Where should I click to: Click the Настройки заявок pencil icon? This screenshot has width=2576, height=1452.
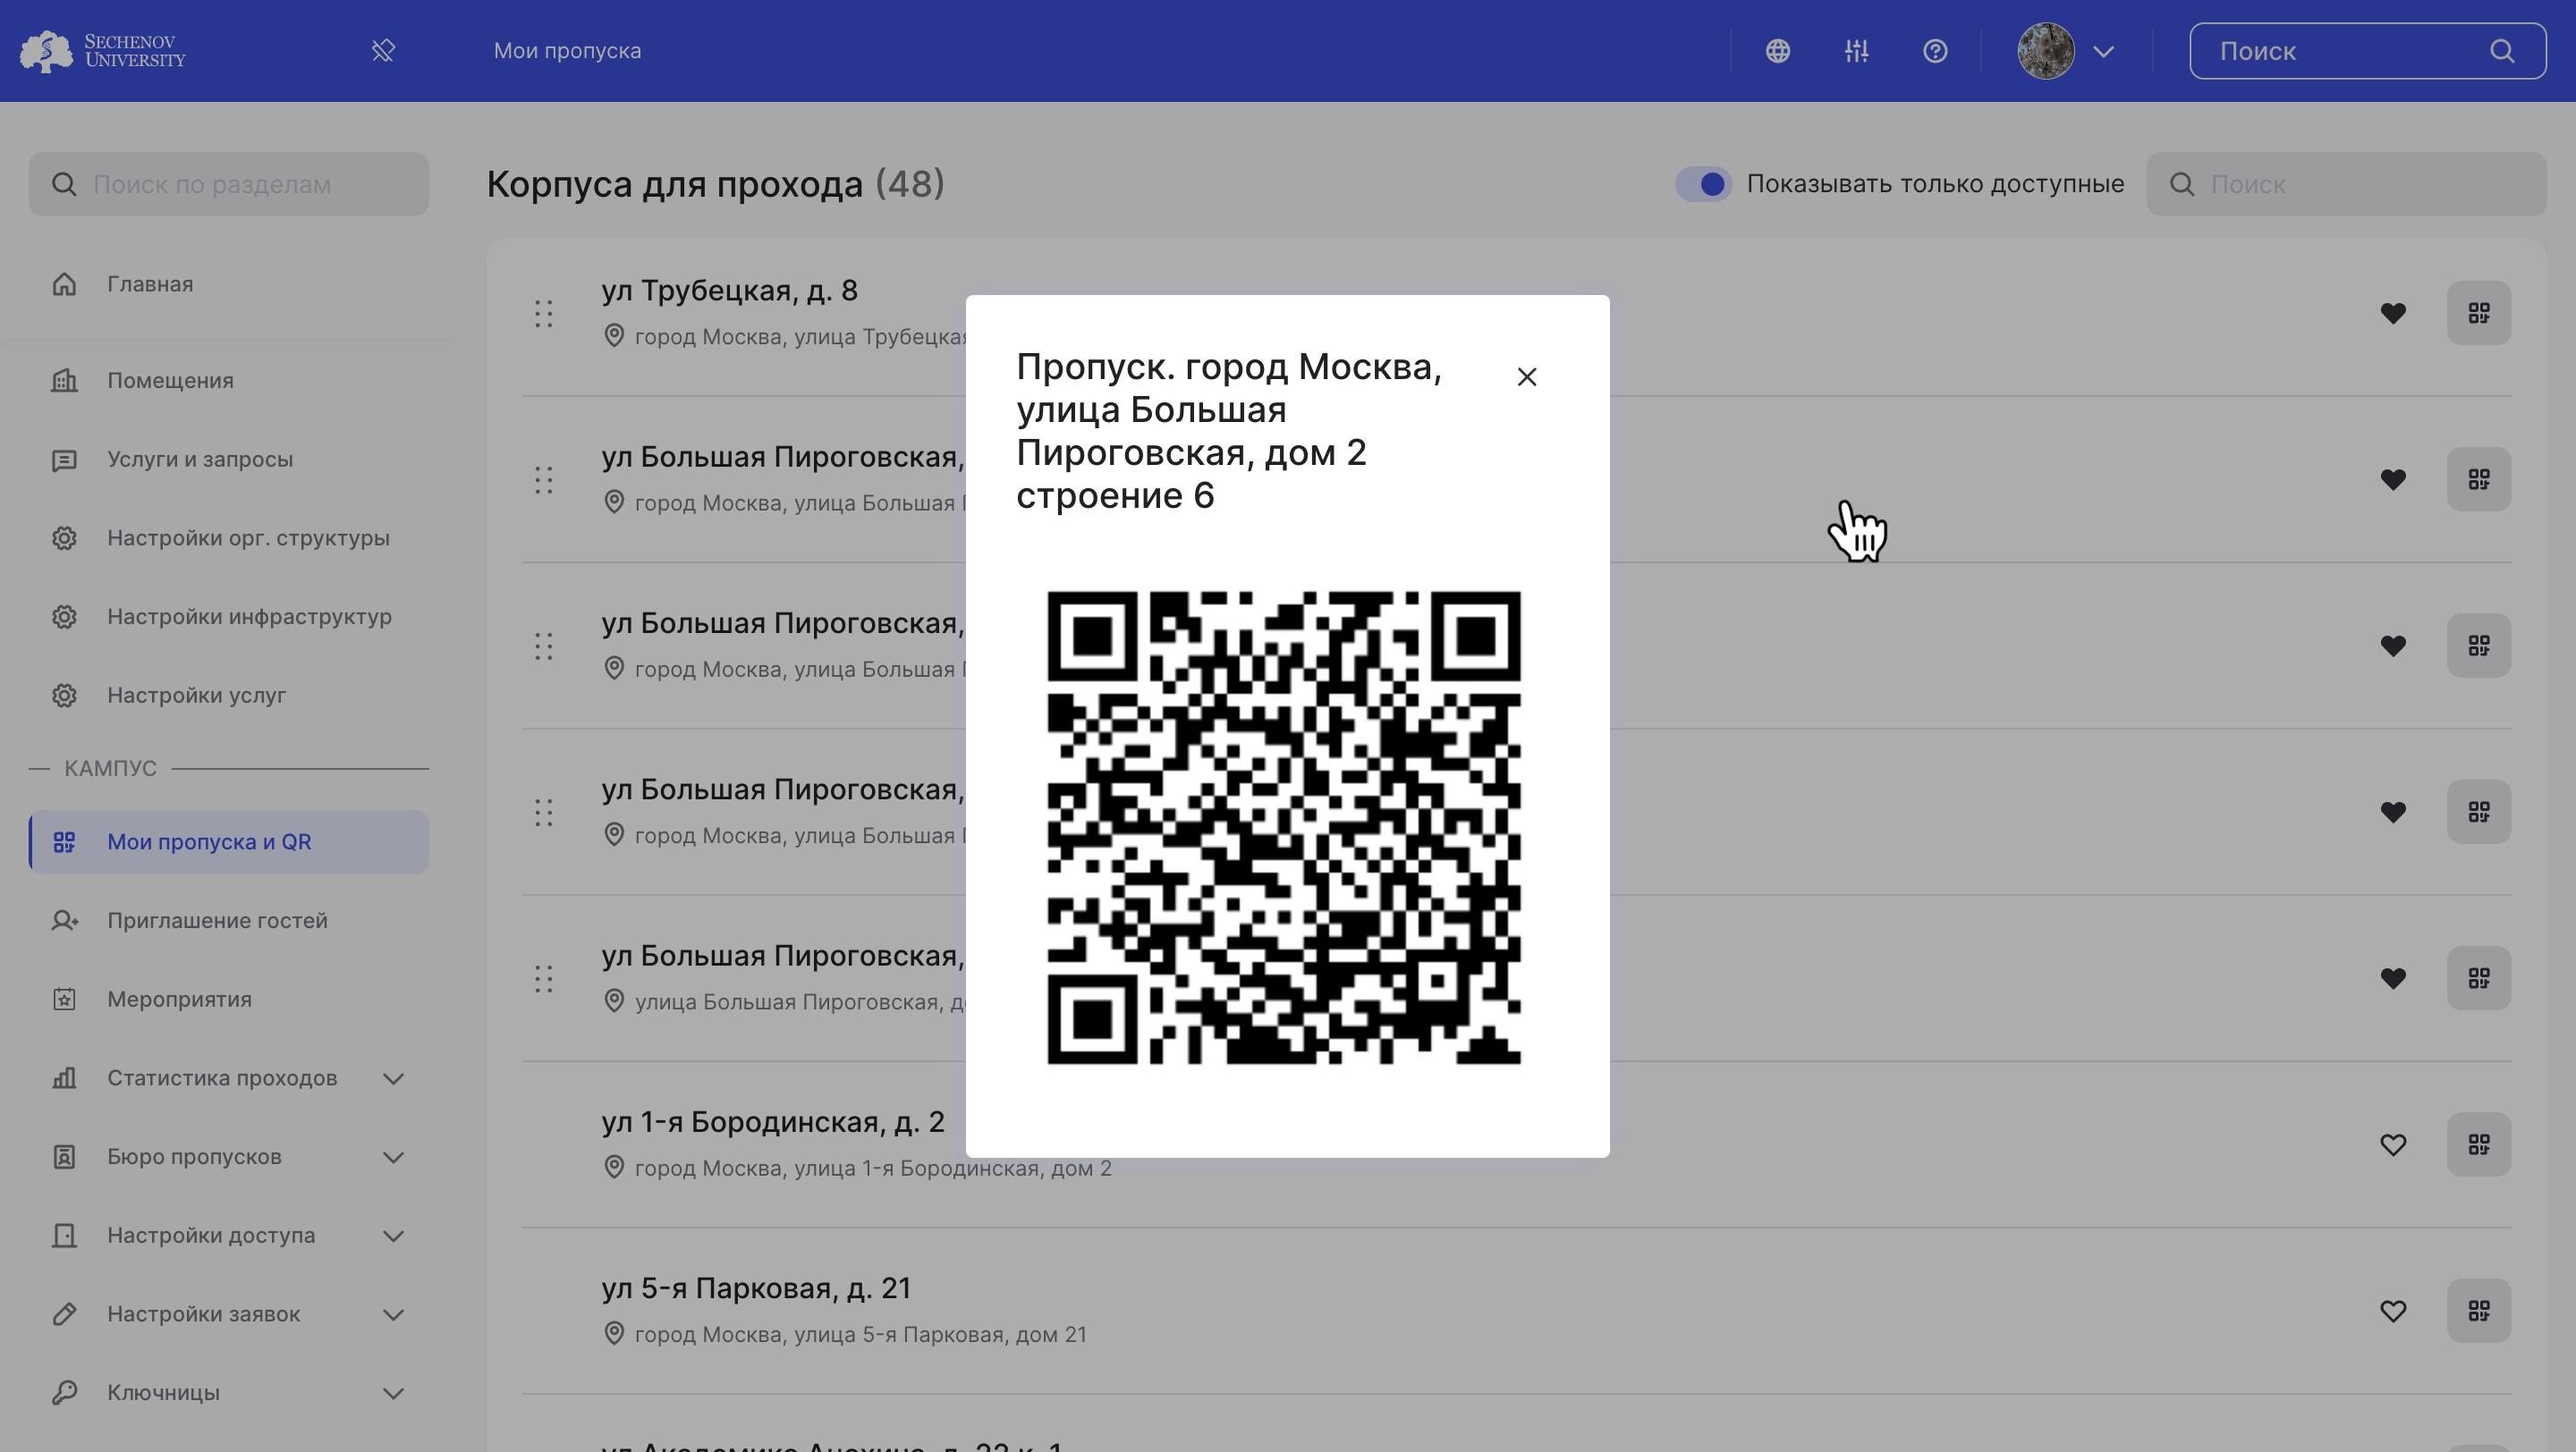point(64,1314)
